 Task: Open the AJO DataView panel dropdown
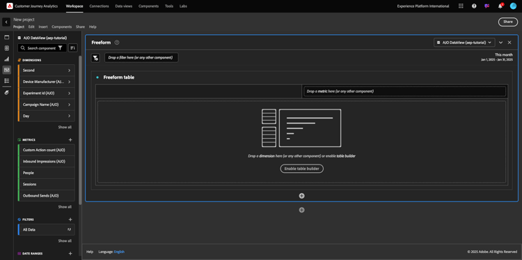tap(464, 43)
